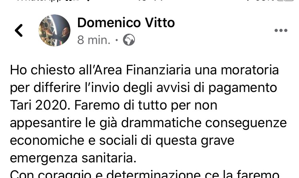The height and width of the screenshot is (178, 299).
Task: Tap the line "emergenza sanitaria."
Action: [x=73, y=158]
